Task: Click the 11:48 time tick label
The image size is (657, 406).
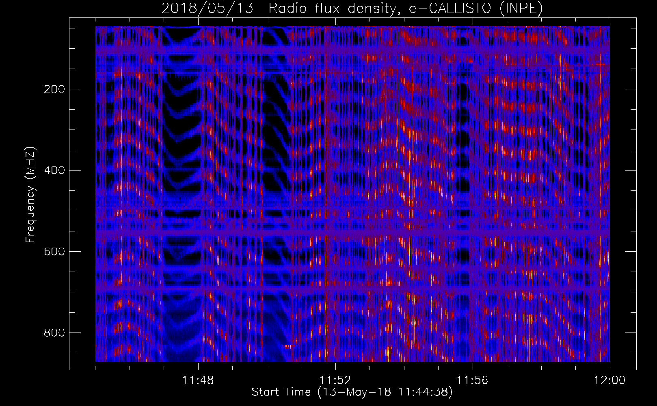Action: pos(198,380)
